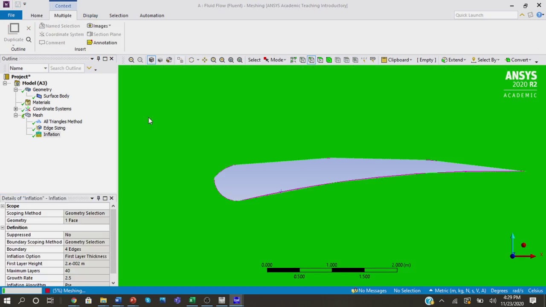Open the Extend selection dropdown
Screen dimensions: 546x307
coord(453,60)
